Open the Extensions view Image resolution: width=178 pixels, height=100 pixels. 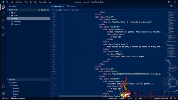tap(3, 27)
